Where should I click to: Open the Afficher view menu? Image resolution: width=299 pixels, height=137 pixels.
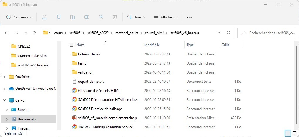tap(165, 17)
